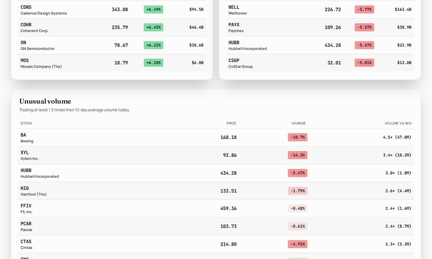Screen dimensions: 432x259
Task: Click the 2.4× (8.7M) volume value
Action: 398,226
